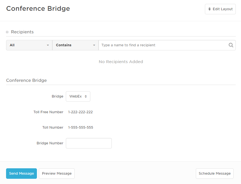Click the caret arrow beside All
The image size is (241, 184).
48,45
